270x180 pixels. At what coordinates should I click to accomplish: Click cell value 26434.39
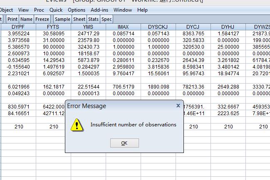tap(193, 60)
